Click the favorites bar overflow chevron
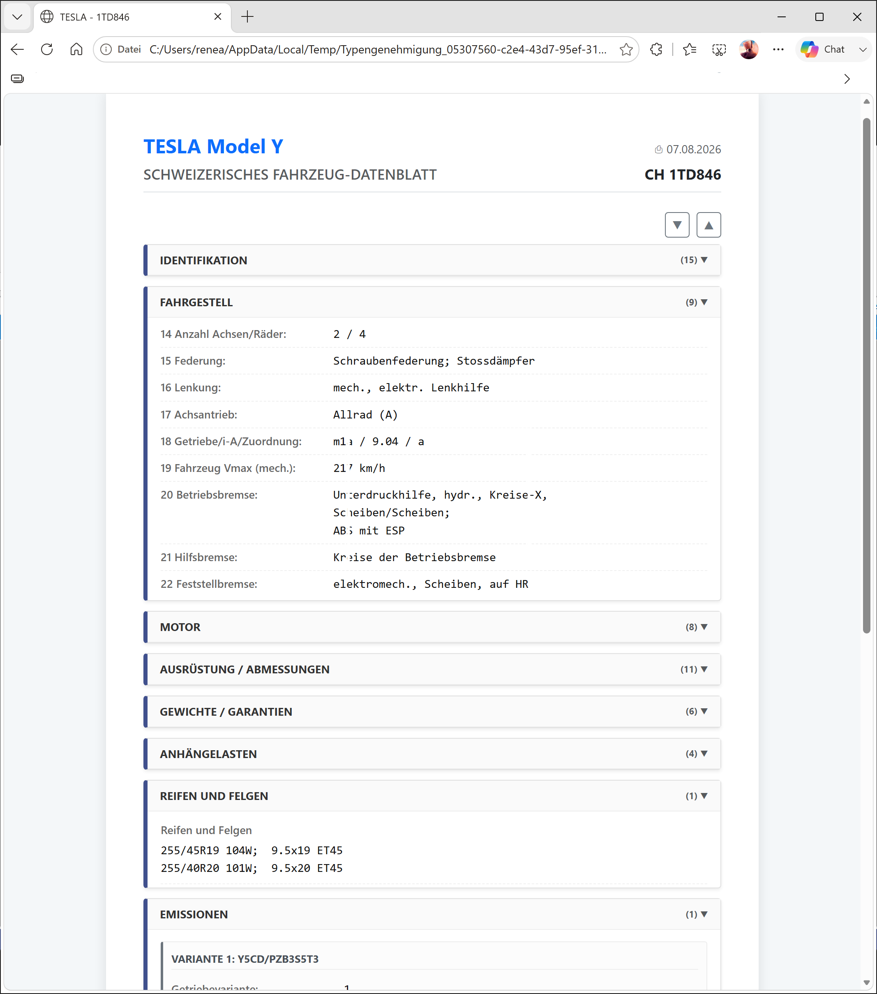Viewport: 877px width, 994px height. pos(847,79)
